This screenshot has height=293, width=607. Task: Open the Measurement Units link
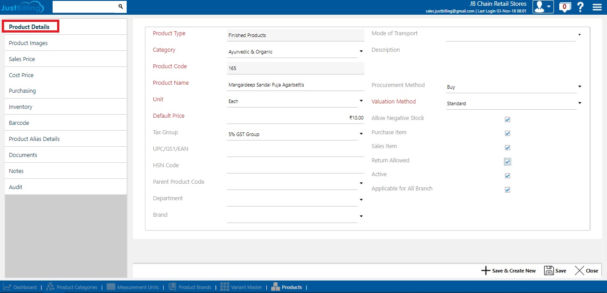point(138,287)
